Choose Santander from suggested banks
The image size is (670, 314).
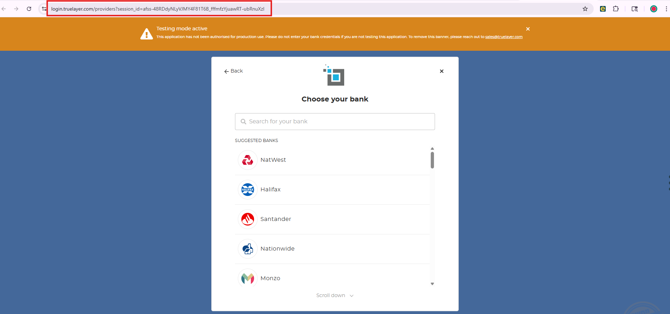click(x=332, y=220)
